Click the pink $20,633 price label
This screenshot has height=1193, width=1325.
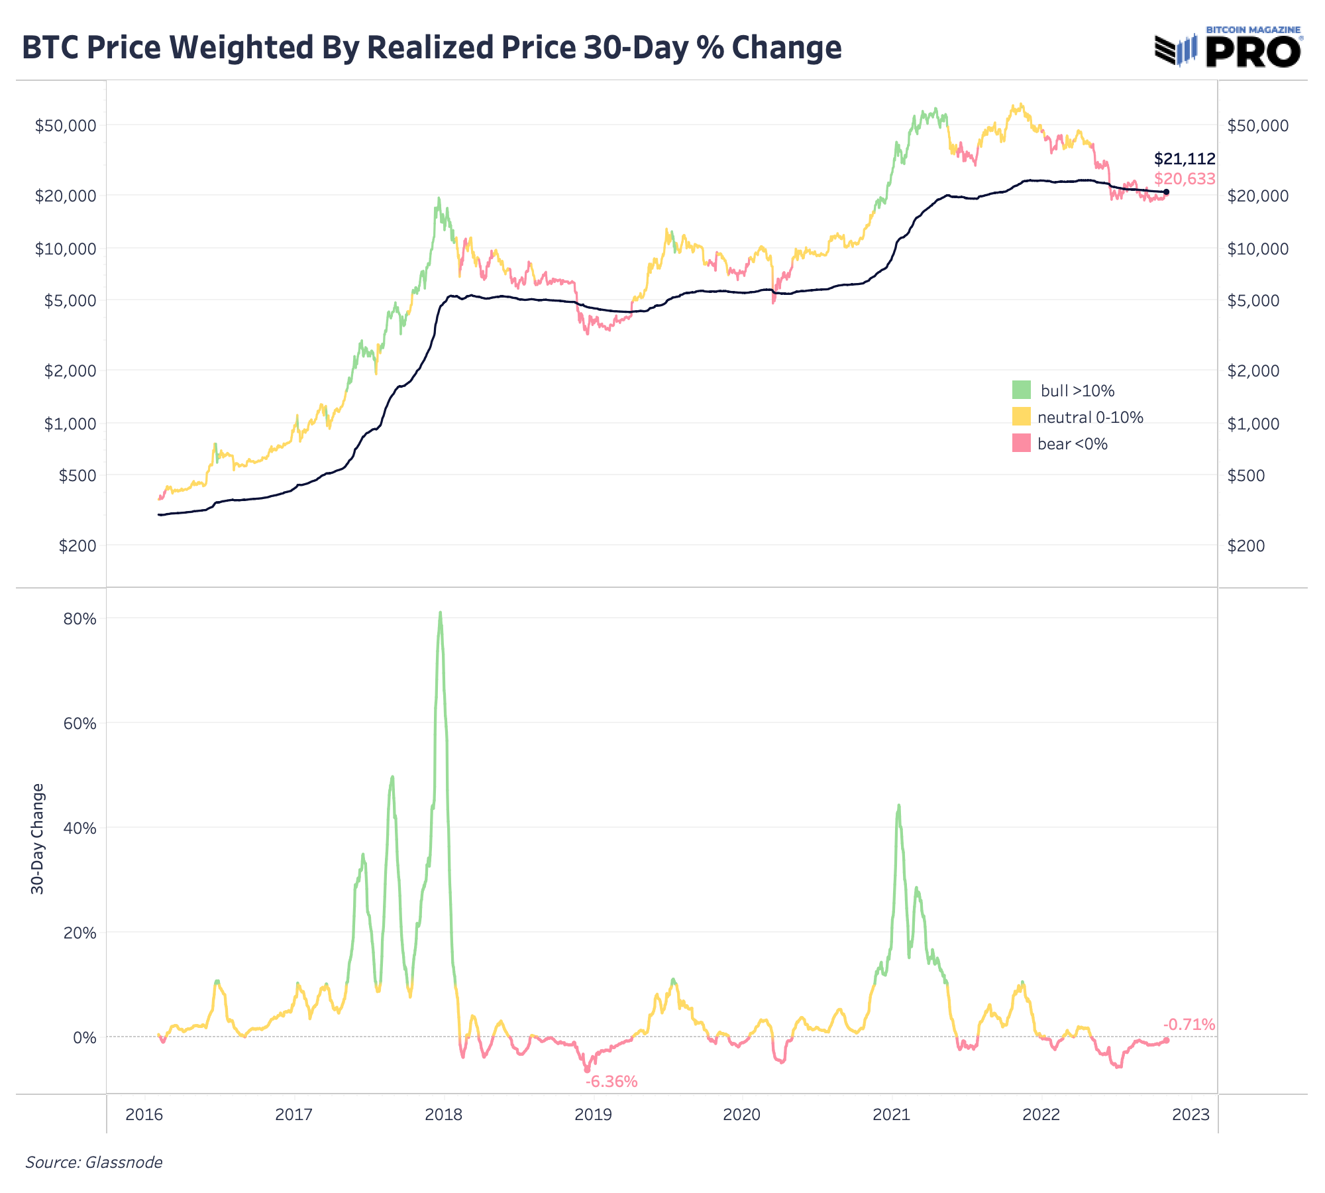1185,178
